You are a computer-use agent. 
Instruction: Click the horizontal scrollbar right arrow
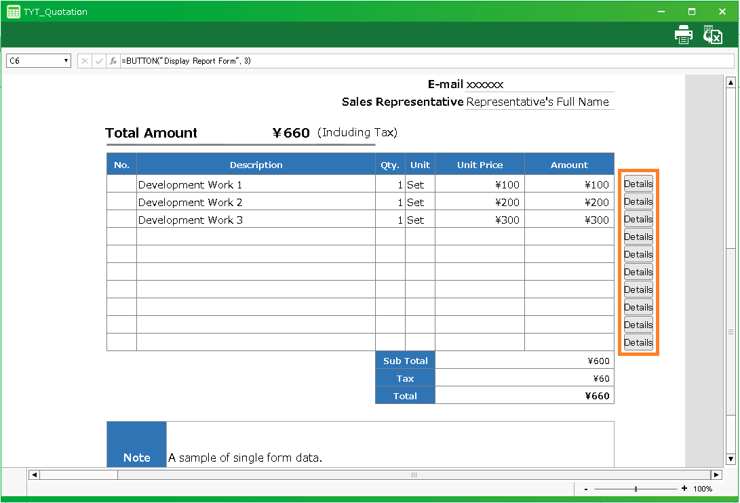pos(716,475)
